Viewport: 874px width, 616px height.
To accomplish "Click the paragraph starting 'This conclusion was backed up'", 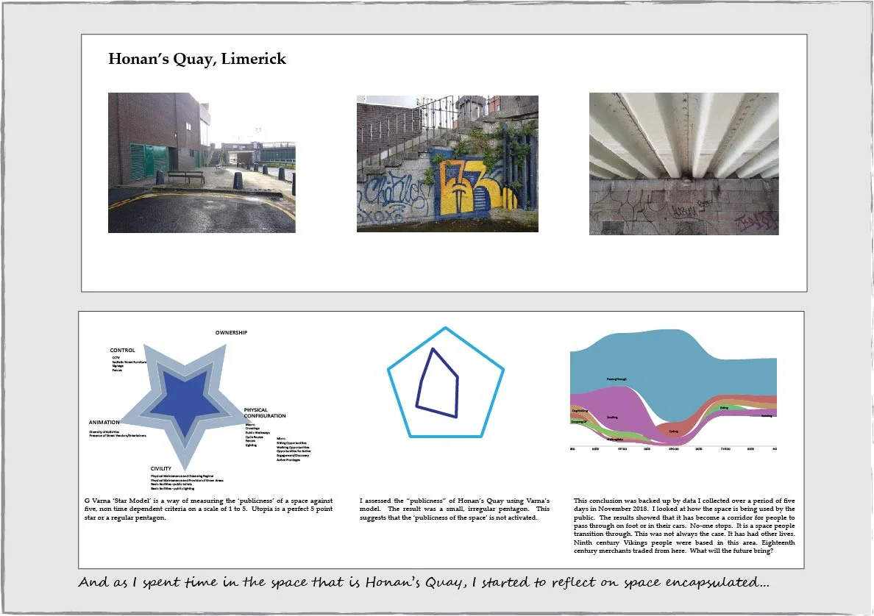I will (x=684, y=526).
